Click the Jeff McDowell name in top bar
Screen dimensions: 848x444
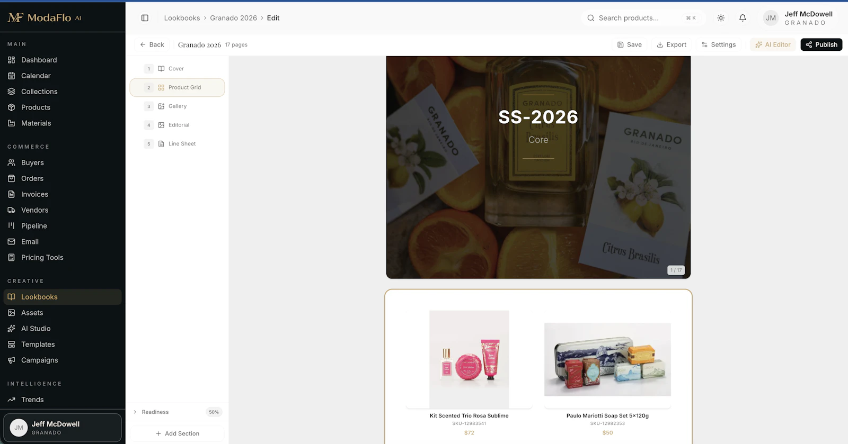click(x=808, y=14)
